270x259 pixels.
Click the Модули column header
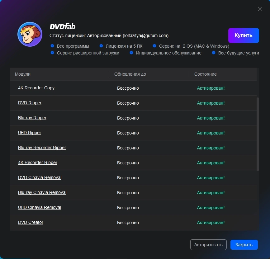[22, 74]
